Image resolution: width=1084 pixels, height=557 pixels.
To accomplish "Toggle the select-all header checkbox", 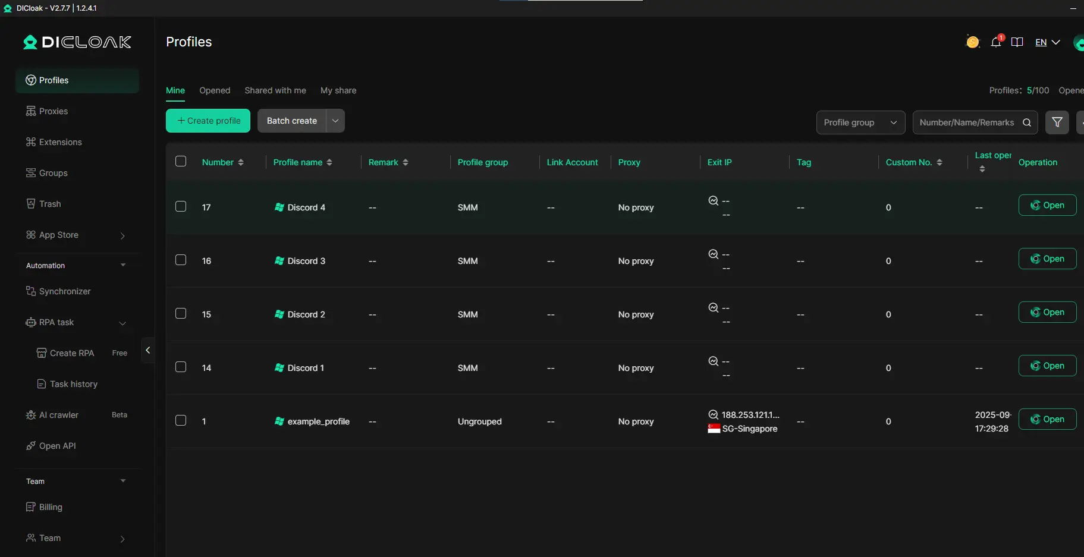I will [x=181, y=162].
